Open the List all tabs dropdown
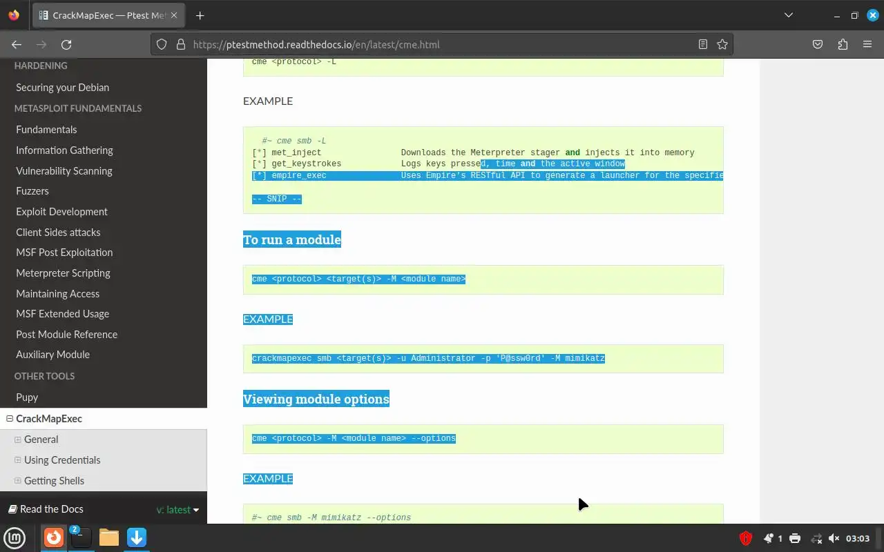 click(x=789, y=15)
